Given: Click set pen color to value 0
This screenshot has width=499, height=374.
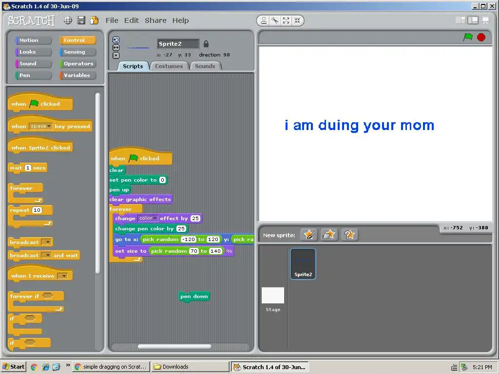Looking at the screenshot, I should [162, 180].
